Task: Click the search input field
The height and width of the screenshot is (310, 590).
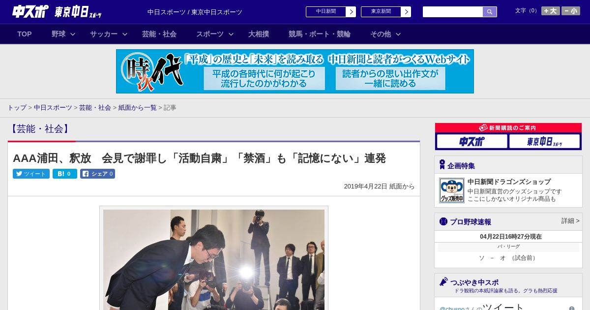Action: 453,12
